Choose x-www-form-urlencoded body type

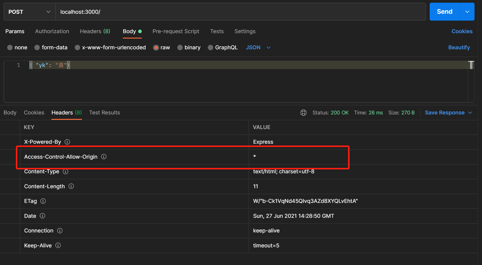pyautogui.click(x=110, y=48)
